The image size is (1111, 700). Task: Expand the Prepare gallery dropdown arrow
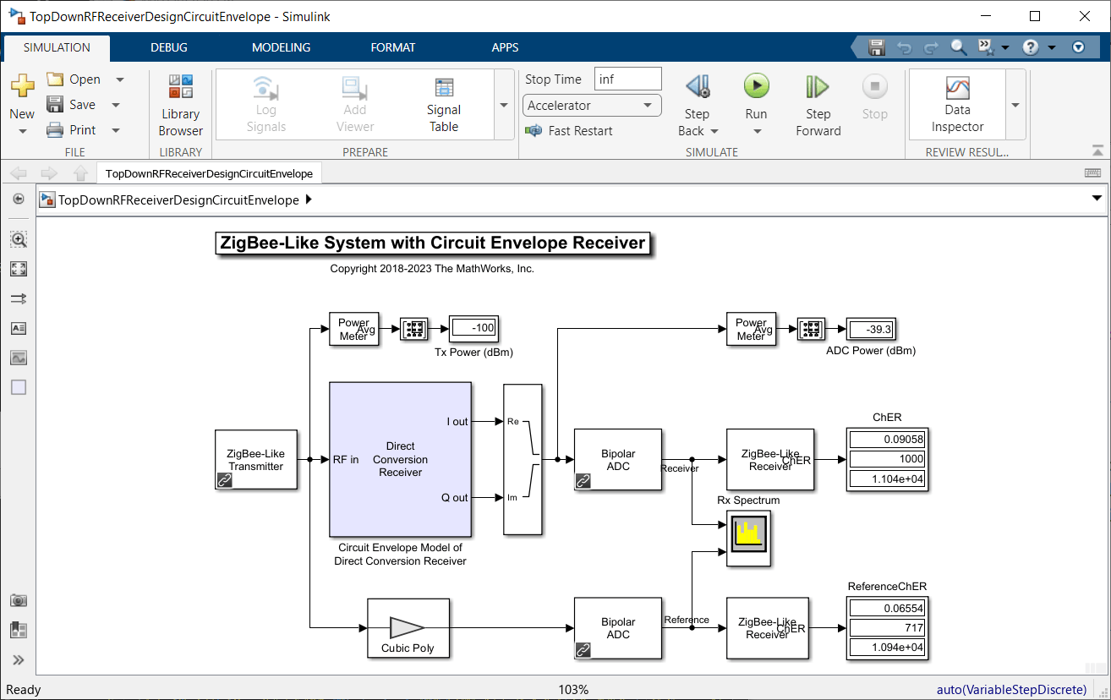point(504,105)
